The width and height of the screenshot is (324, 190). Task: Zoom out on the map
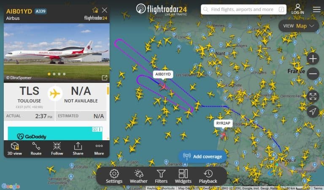[313, 73]
